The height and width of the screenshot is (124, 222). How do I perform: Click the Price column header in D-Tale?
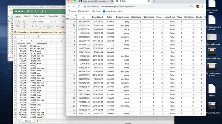coord(110,17)
